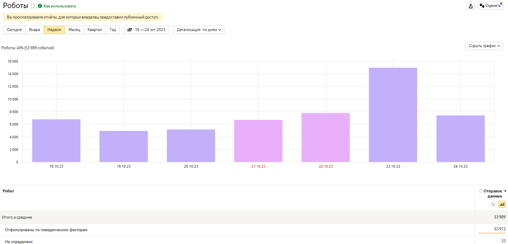This screenshot has width=508, height=244.
Task: Click the Отфильтрованы по поведенческим факторам row
Action: 46,230
